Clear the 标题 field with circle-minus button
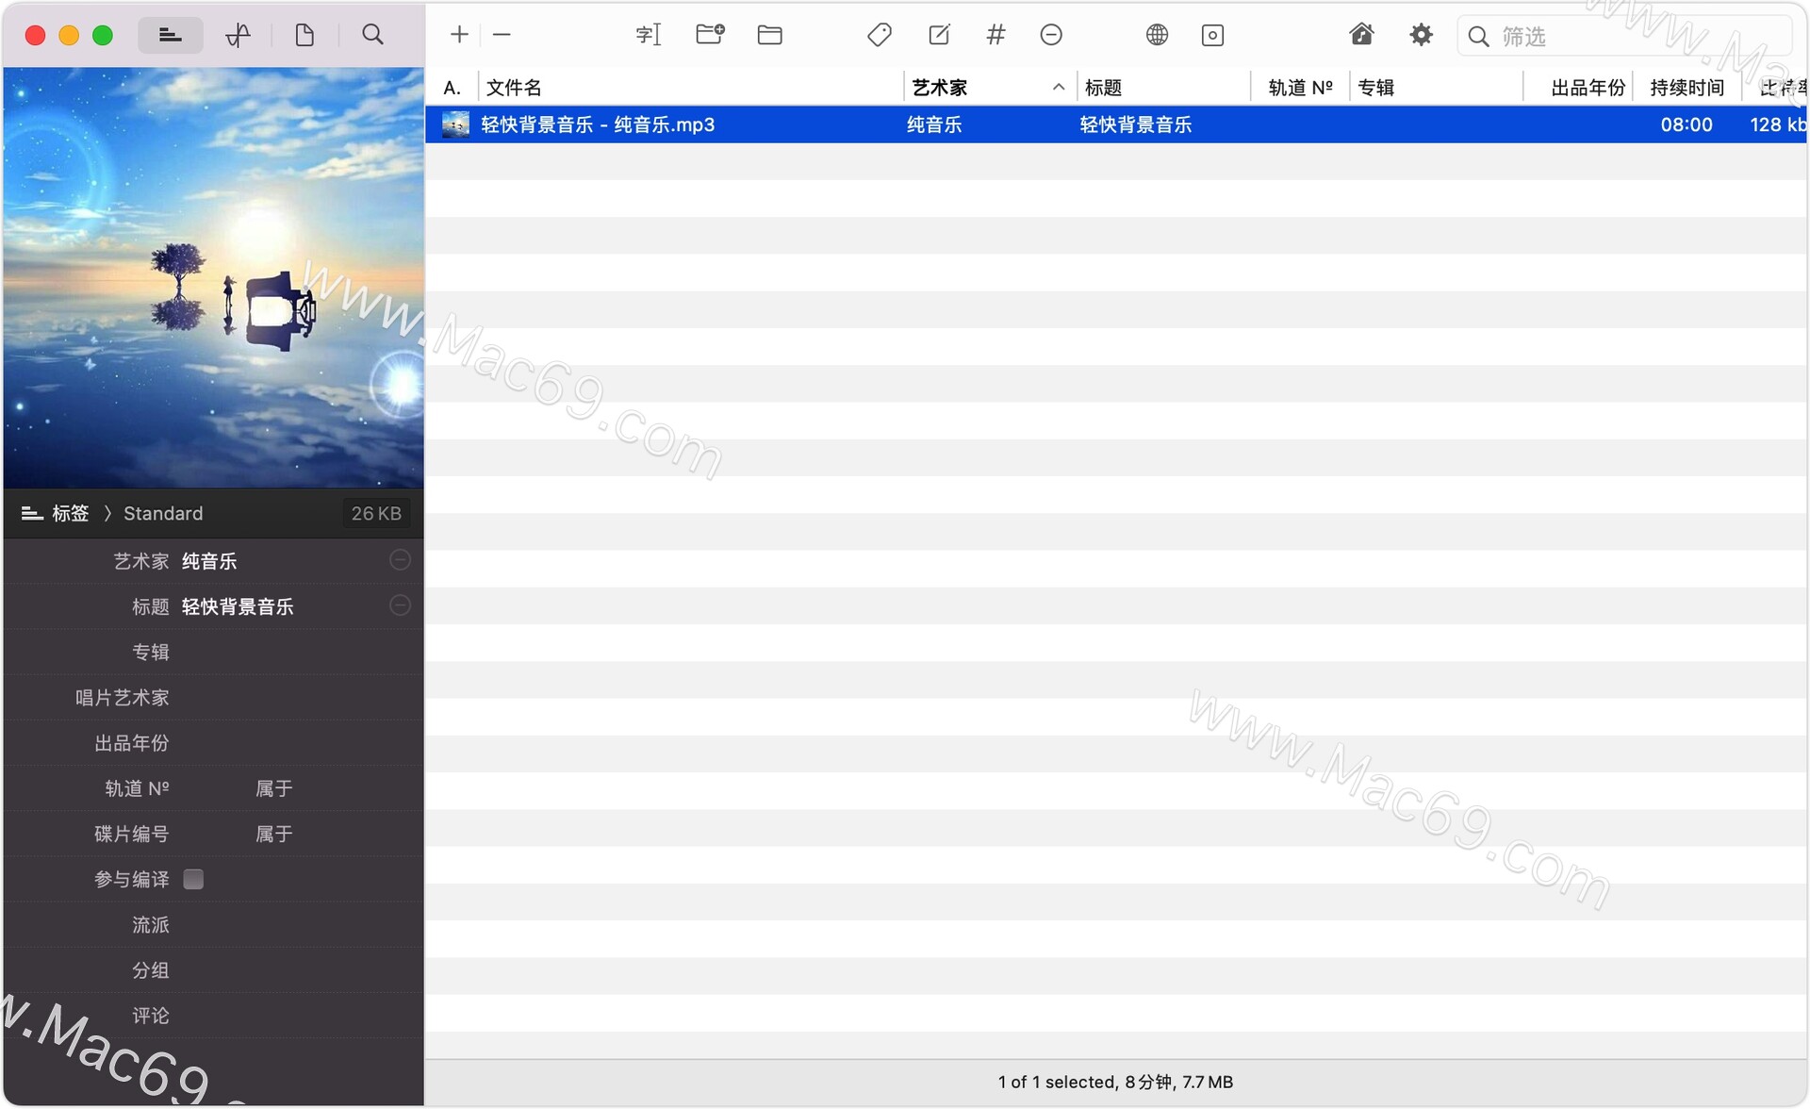The width and height of the screenshot is (1810, 1109). point(400,605)
